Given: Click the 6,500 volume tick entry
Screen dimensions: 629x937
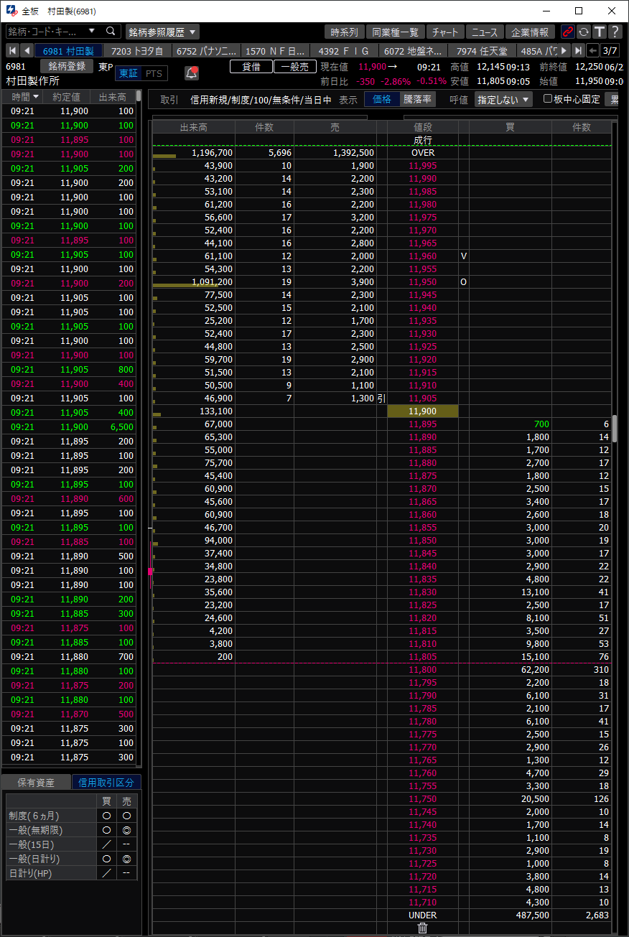Looking at the screenshot, I should (x=112, y=426).
